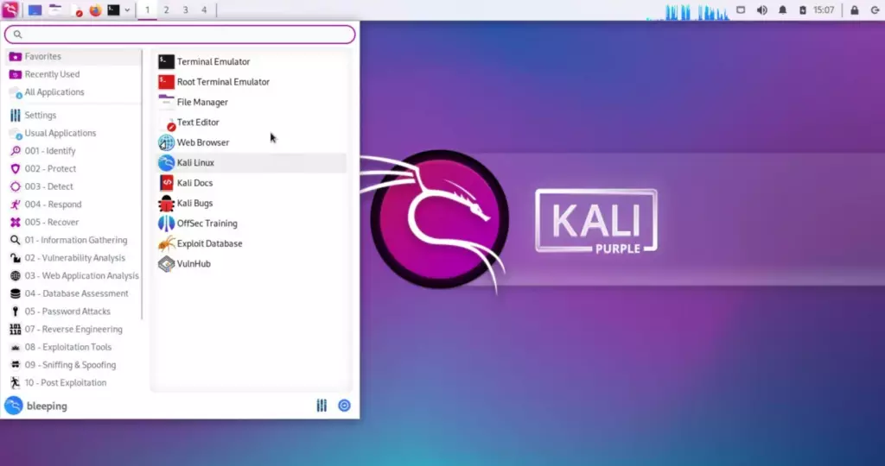Click the session icon in the menu footer
The width and height of the screenshot is (885, 466).
coord(344,406)
